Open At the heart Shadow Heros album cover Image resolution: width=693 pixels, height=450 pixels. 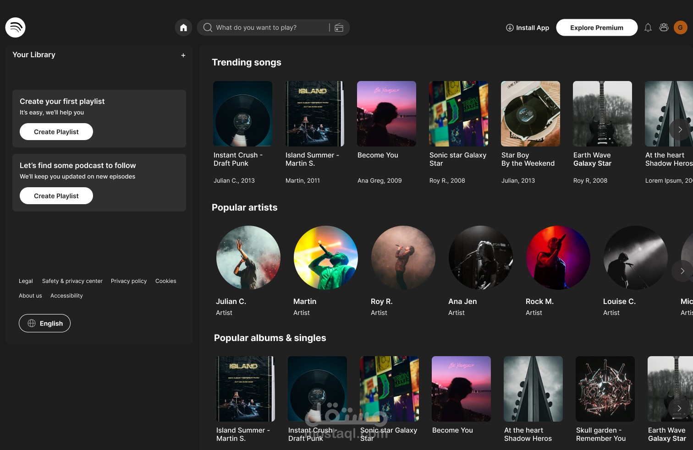[533, 389]
